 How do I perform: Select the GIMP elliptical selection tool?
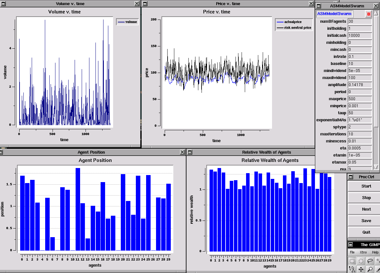point(361,261)
